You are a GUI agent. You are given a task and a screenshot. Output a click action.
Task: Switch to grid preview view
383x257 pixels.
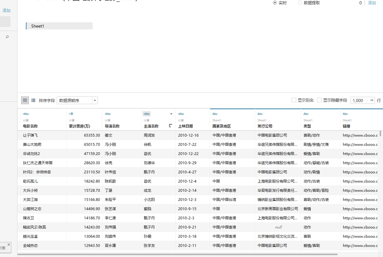(25, 100)
